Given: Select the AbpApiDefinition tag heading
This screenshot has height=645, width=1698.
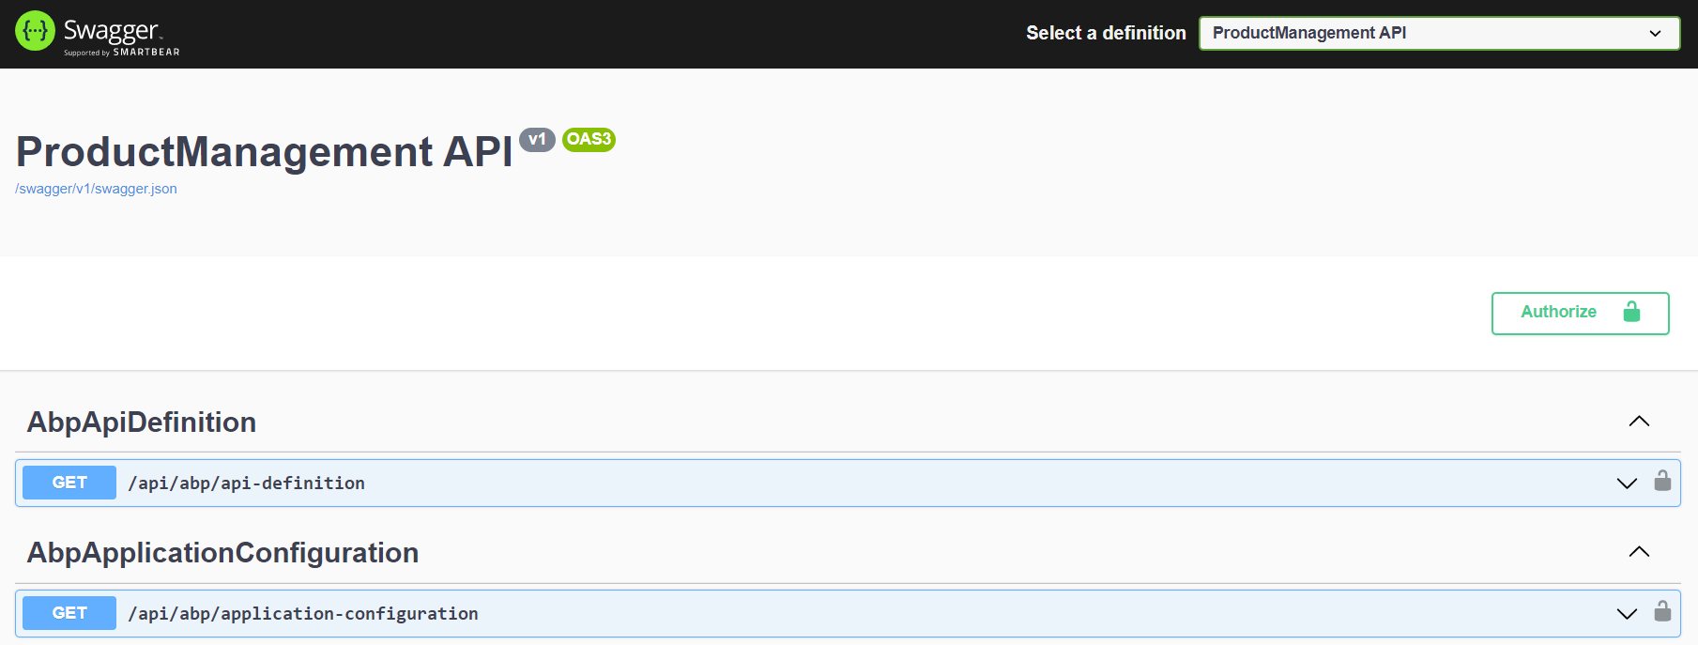Looking at the screenshot, I should [142, 422].
